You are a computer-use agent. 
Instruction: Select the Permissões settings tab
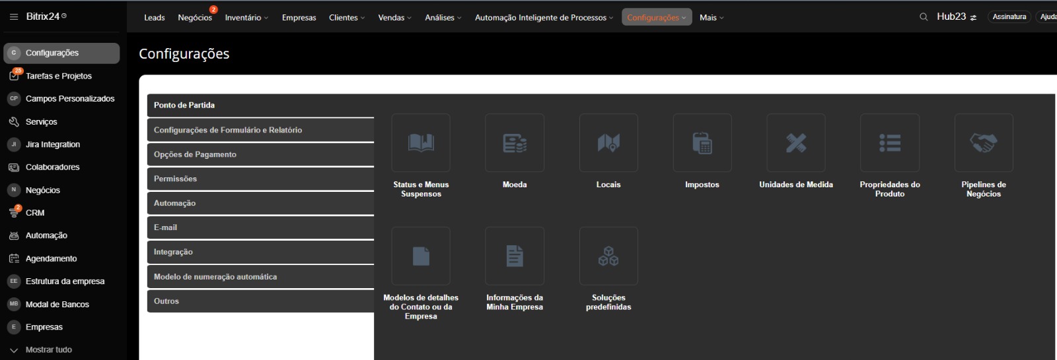(x=260, y=179)
